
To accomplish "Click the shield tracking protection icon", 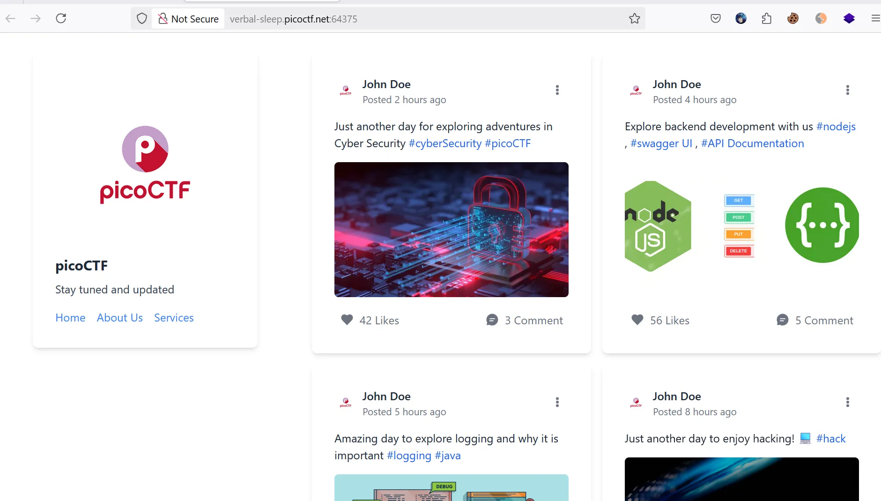I will tap(142, 19).
